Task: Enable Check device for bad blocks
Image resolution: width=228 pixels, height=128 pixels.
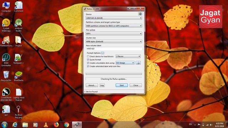Action: (88, 57)
